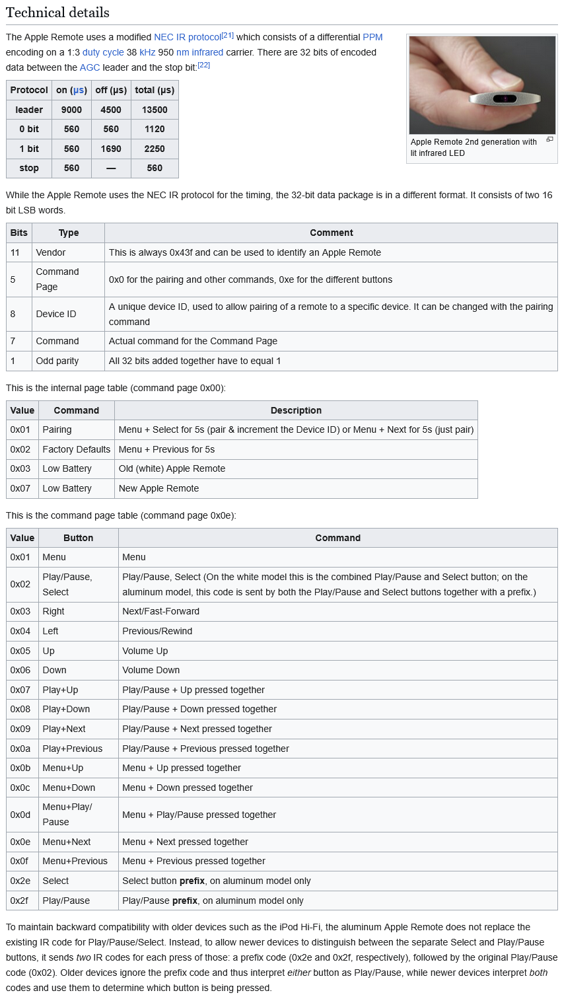Open the nm wavelength link
The width and height of the screenshot is (562, 995).
click(182, 53)
